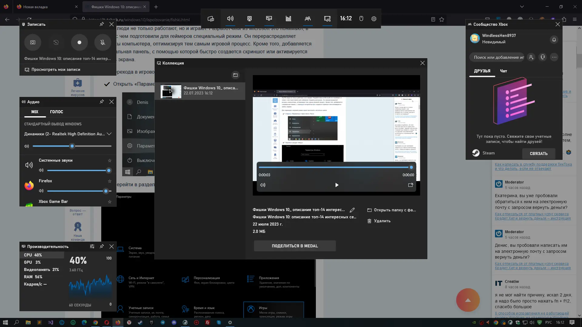Image resolution: width=582 pixels, height=327 pixels.
Task: Take a screenshot with camera button
Action: 33,42
